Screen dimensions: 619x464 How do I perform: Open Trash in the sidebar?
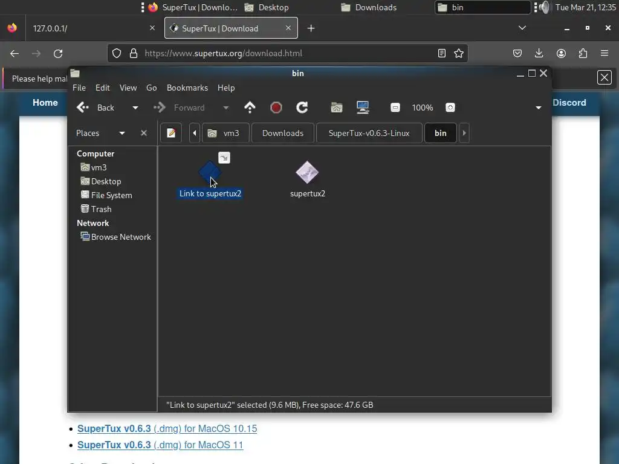click(x=96, y=209)
